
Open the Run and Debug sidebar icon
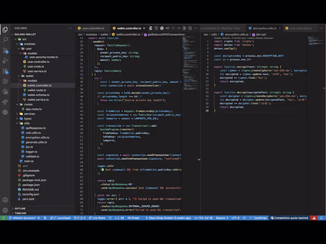coord(5,61)
